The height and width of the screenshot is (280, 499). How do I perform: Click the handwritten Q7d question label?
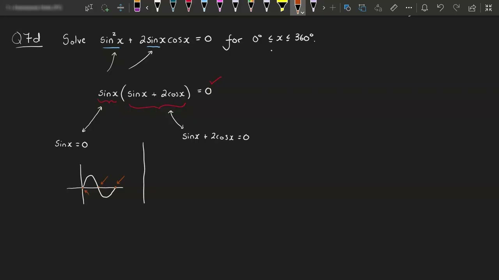(27, 40)
